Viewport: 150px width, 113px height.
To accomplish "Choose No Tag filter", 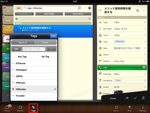I will coord(45,56).
